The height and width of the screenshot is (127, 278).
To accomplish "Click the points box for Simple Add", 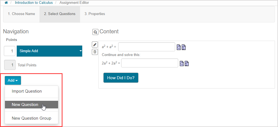I will pyautogui.click(x=10, y=51).
